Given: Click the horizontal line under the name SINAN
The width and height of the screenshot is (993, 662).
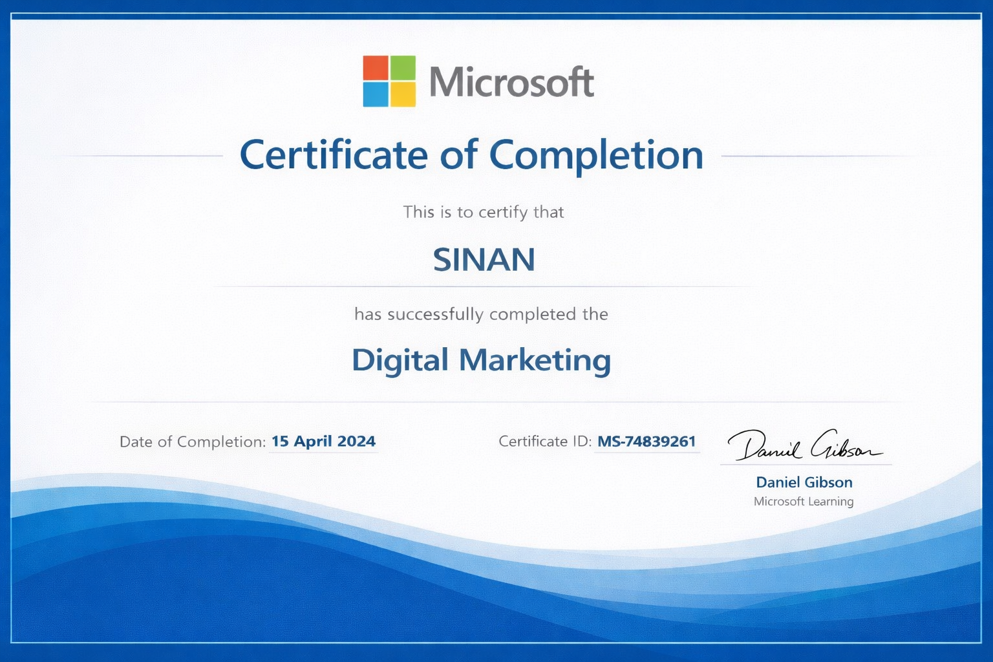Looking at the screenshot, I should tap(484, 286).
